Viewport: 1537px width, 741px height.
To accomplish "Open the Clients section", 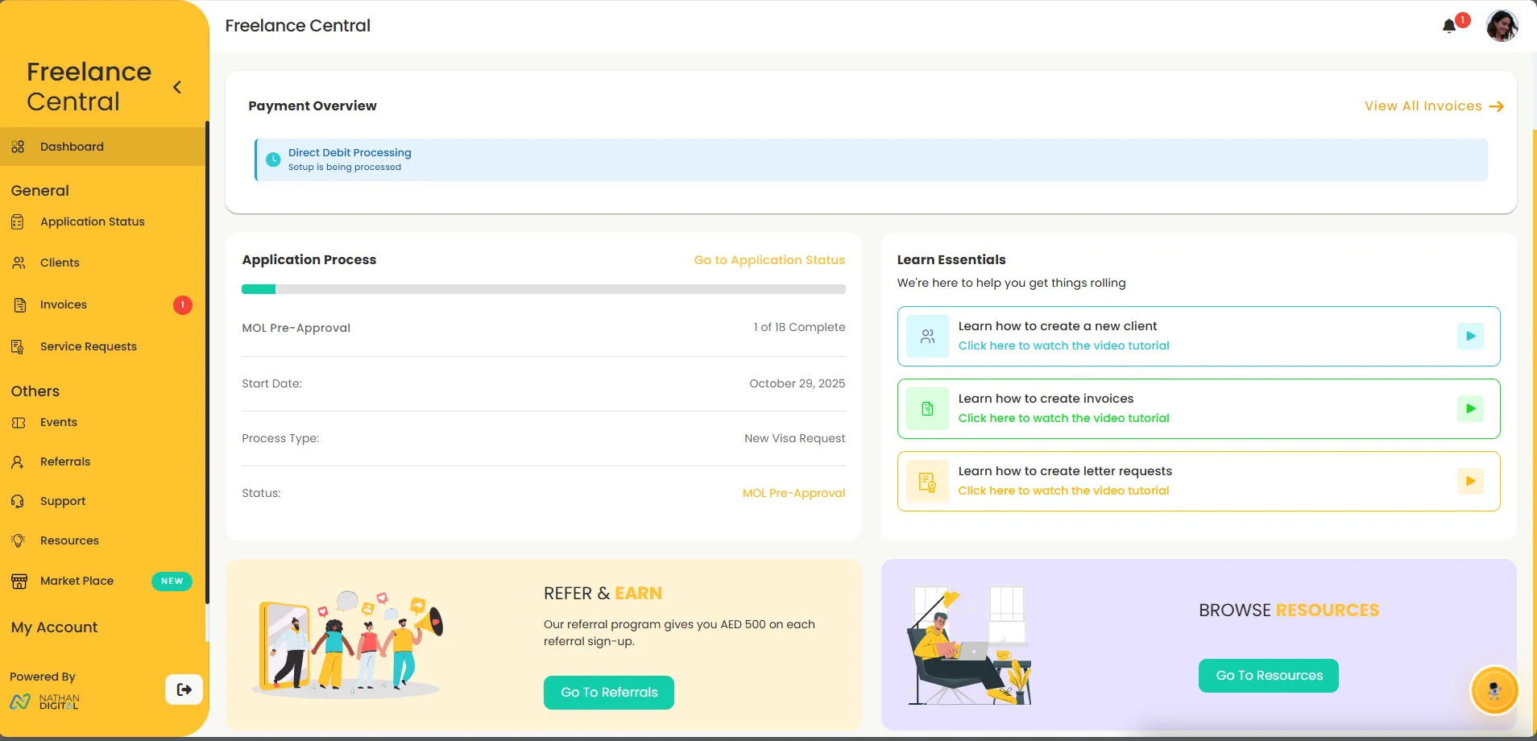I will point(59,263).
